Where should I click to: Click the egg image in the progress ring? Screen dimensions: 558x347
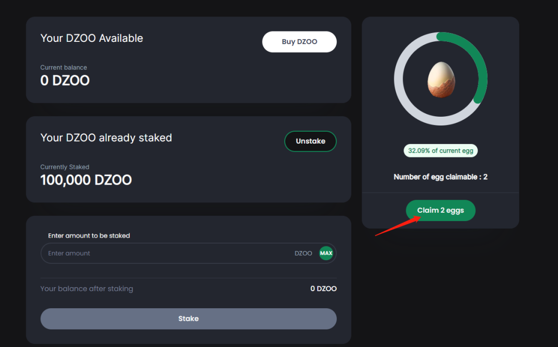441,79
